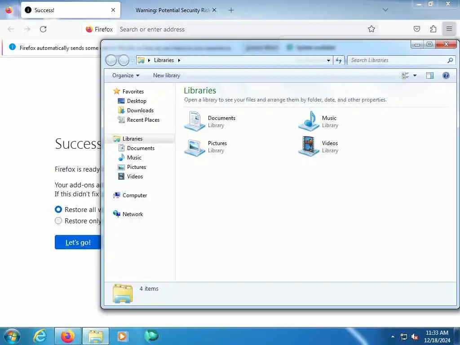Click Explorer back navigation button
460x345 pixels.
[x=111, y=60]
